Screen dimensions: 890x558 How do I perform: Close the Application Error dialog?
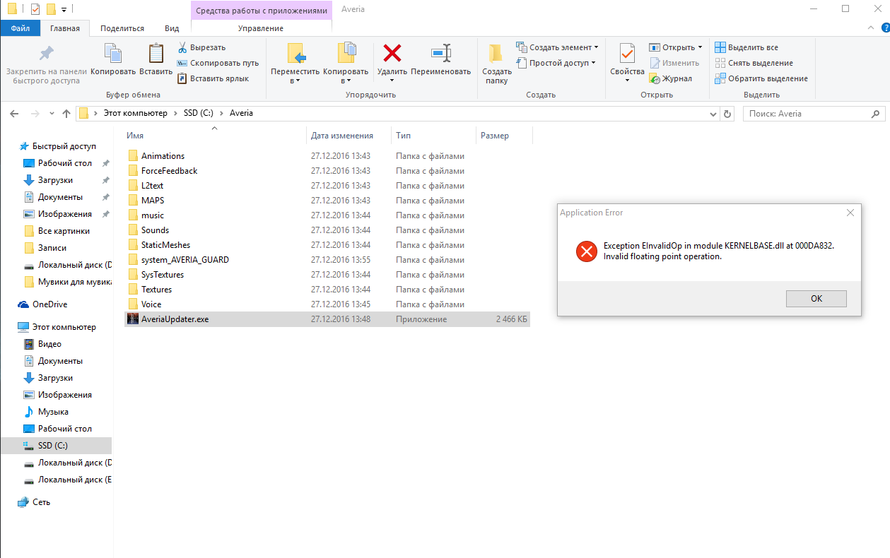(850, 213)
